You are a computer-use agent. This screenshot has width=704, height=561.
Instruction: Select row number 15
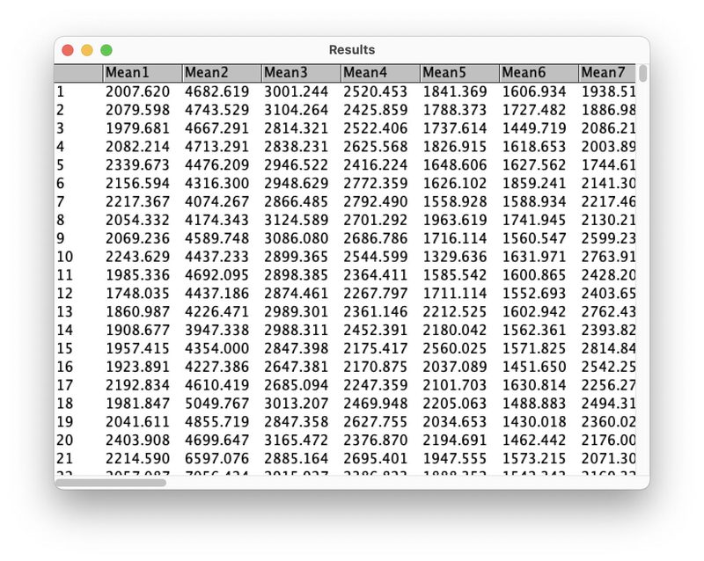pos(65,349)
